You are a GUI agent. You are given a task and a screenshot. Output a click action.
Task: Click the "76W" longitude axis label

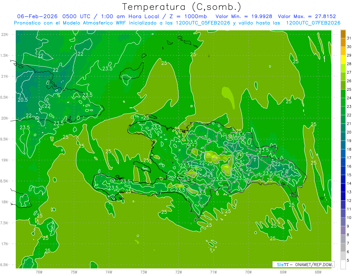coord(39,272)
